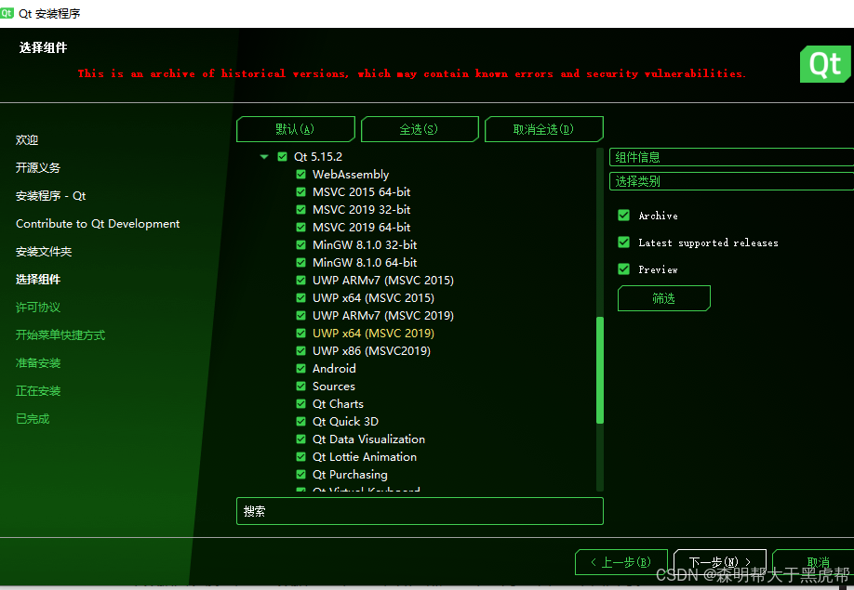Uncheck UWP x64 (MSVC 2015) checkbox
Screen dimensions: 854x590
pyautogui.click(x=300, y=298)
